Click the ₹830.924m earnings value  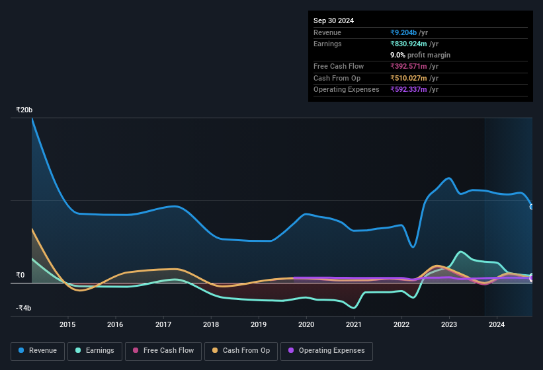pyautogui.click(x=409, y=44)
